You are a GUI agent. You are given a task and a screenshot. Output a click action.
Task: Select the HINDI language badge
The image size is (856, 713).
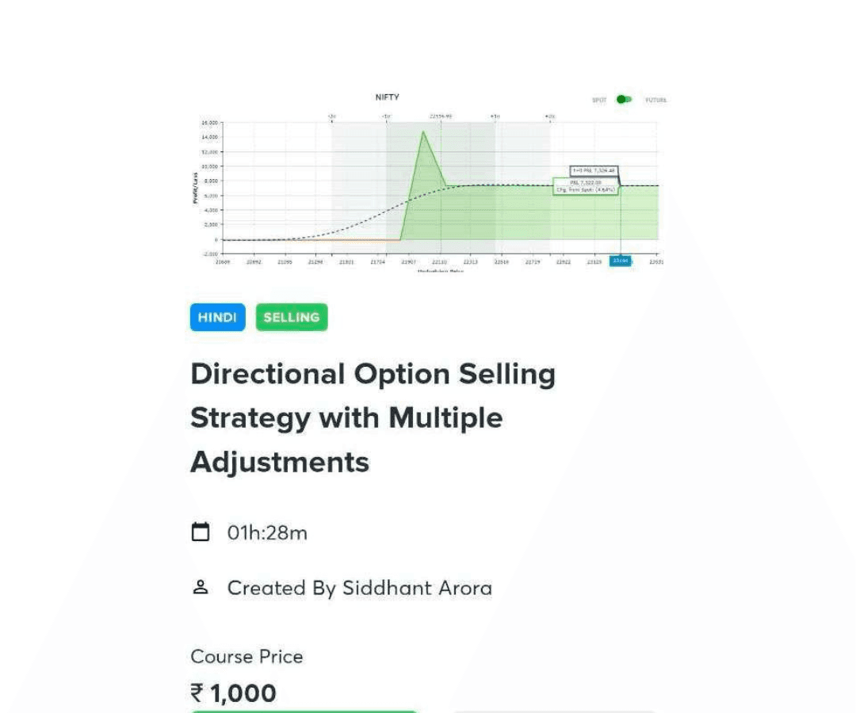click(217, 317)
